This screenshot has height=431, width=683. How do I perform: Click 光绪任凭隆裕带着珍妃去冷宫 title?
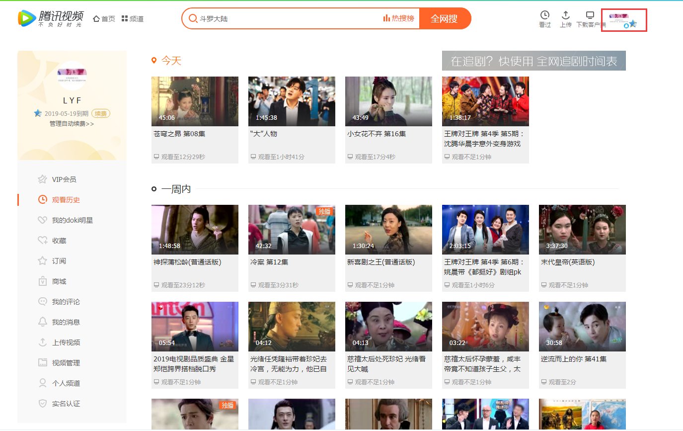[289, 364]
